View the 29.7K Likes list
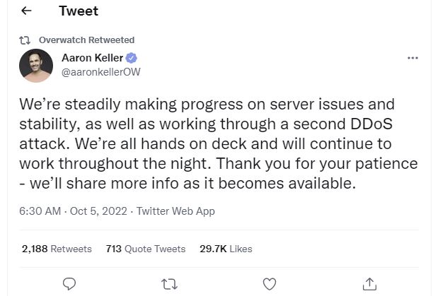The width and height of the screenshot is (433, 296). 226,249
